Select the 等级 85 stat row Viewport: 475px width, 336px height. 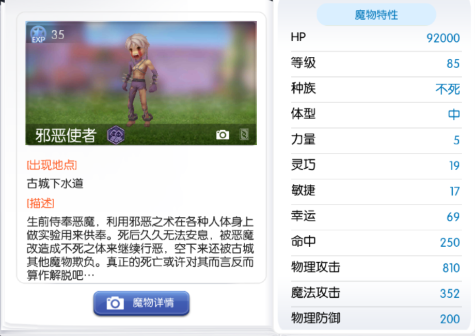coord(375,63)
